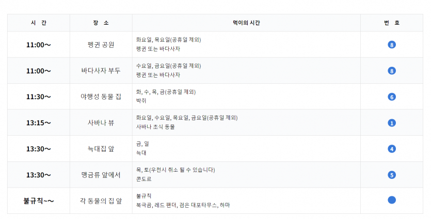This screenshot has width=431, height=219.
Task: Click the number 5 badge for 맹금류 앞에서
Action: pyautogui.click(x=392, y=175)
